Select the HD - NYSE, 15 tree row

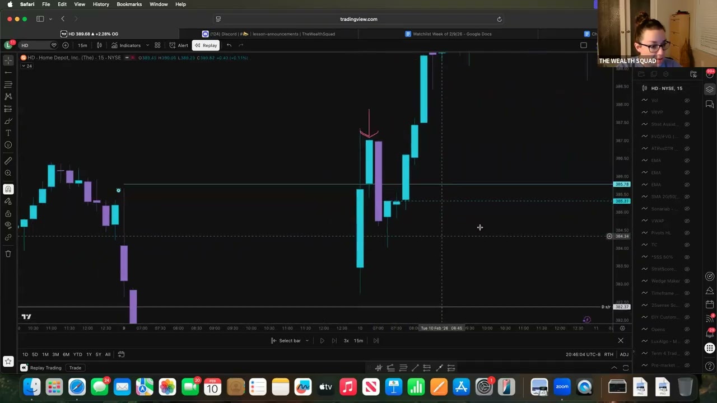(x=666, y=88)
